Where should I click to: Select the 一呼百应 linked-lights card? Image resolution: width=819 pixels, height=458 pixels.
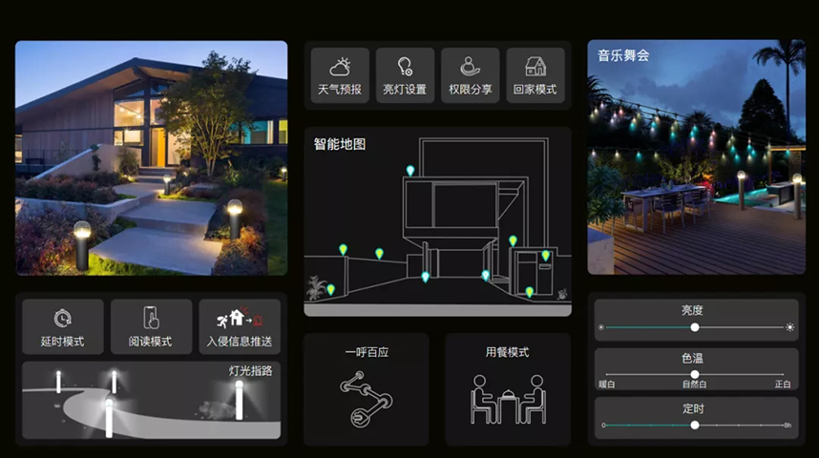[367, 389]
